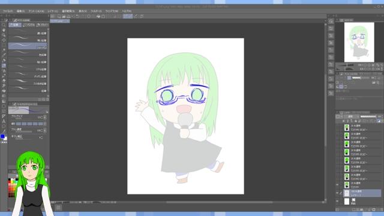Open the レイヤー menu
This screenshot has height=216, width=384.
coord(53,11)
